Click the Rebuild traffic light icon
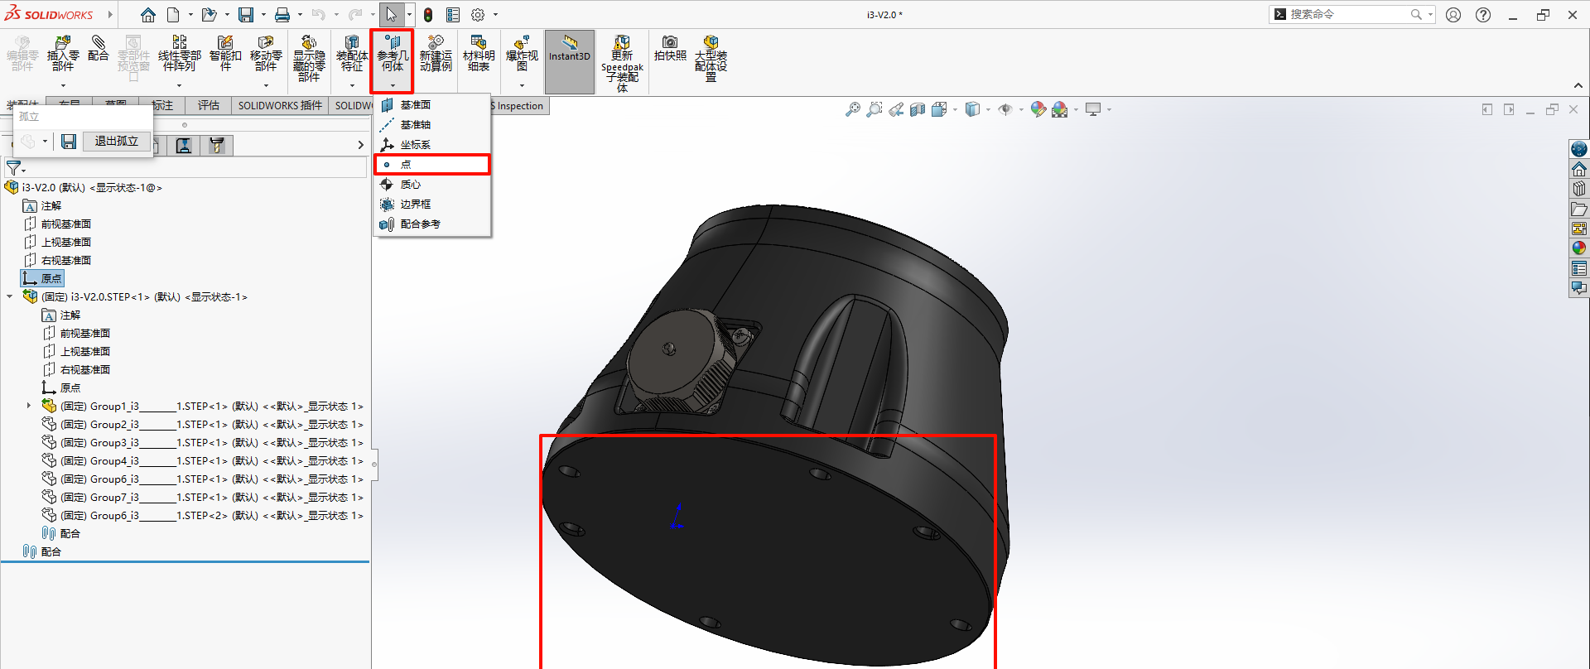Viewport: 1590px width, 669px height. click(428, 15)
